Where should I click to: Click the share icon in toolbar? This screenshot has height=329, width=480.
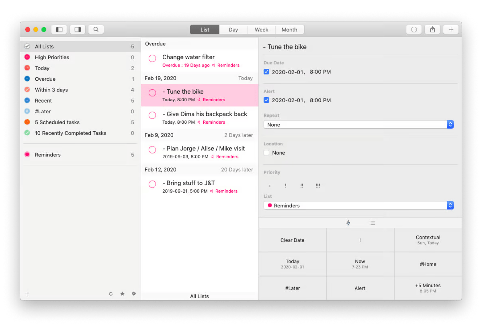432,29
